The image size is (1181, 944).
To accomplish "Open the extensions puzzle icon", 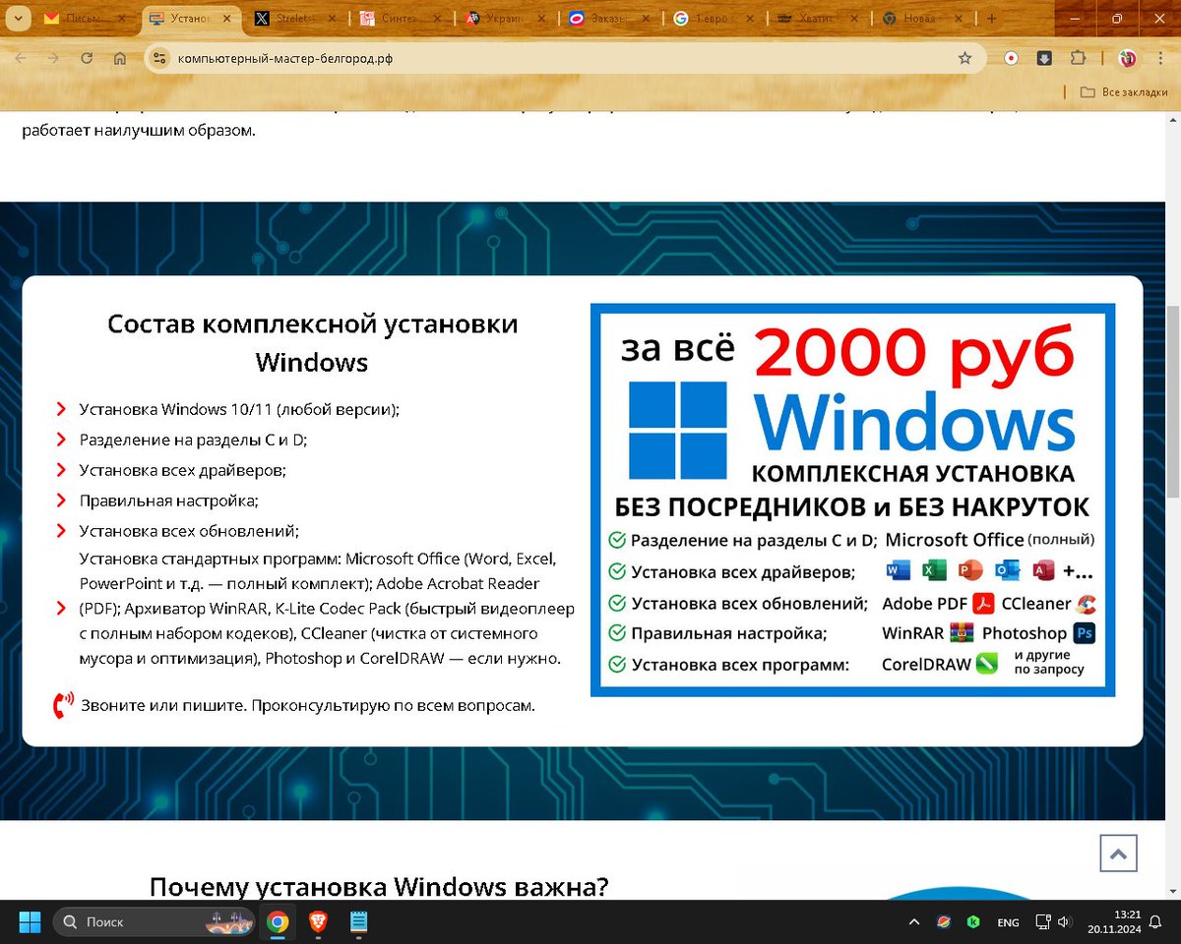I will [x=1078, y=58].
